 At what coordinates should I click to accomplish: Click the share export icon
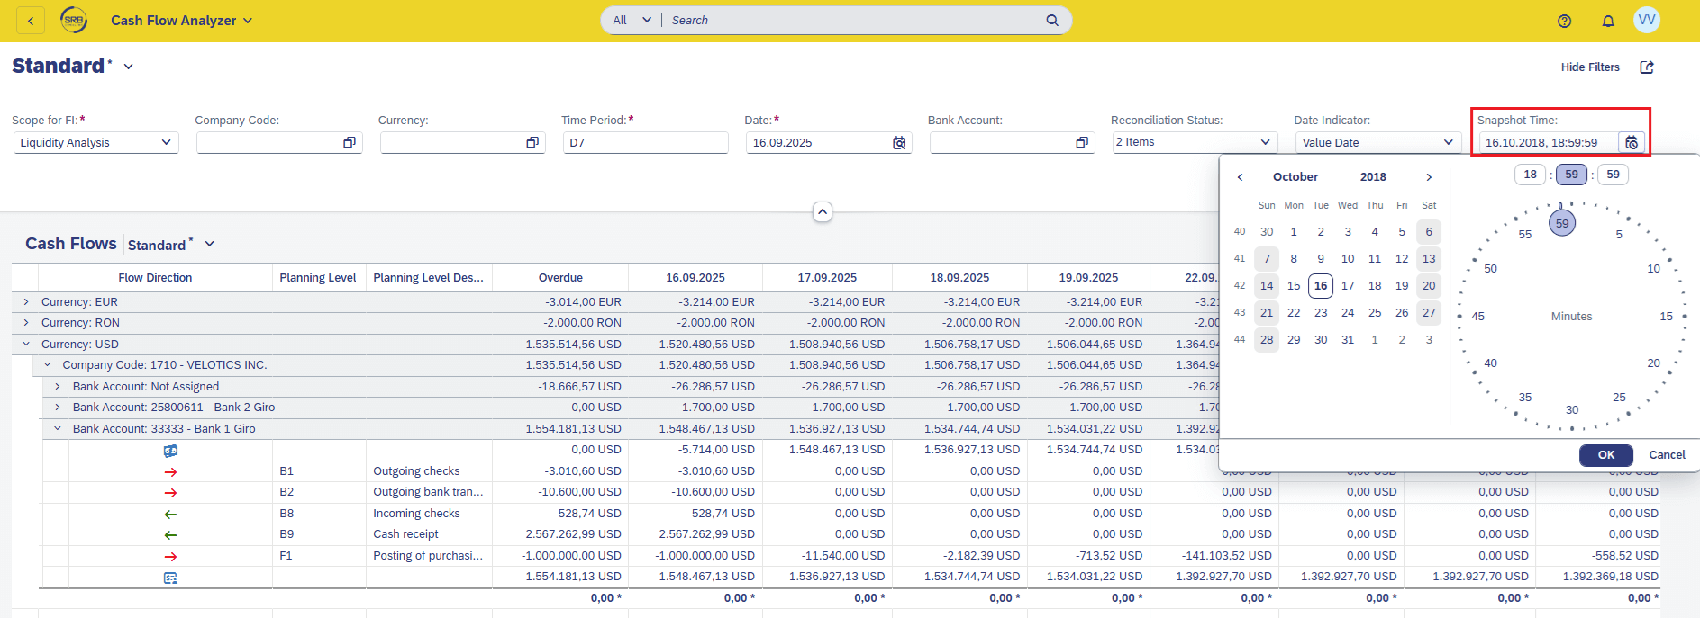(1646, 67)
